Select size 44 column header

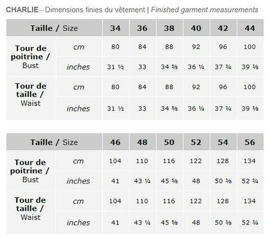point(250,28)
